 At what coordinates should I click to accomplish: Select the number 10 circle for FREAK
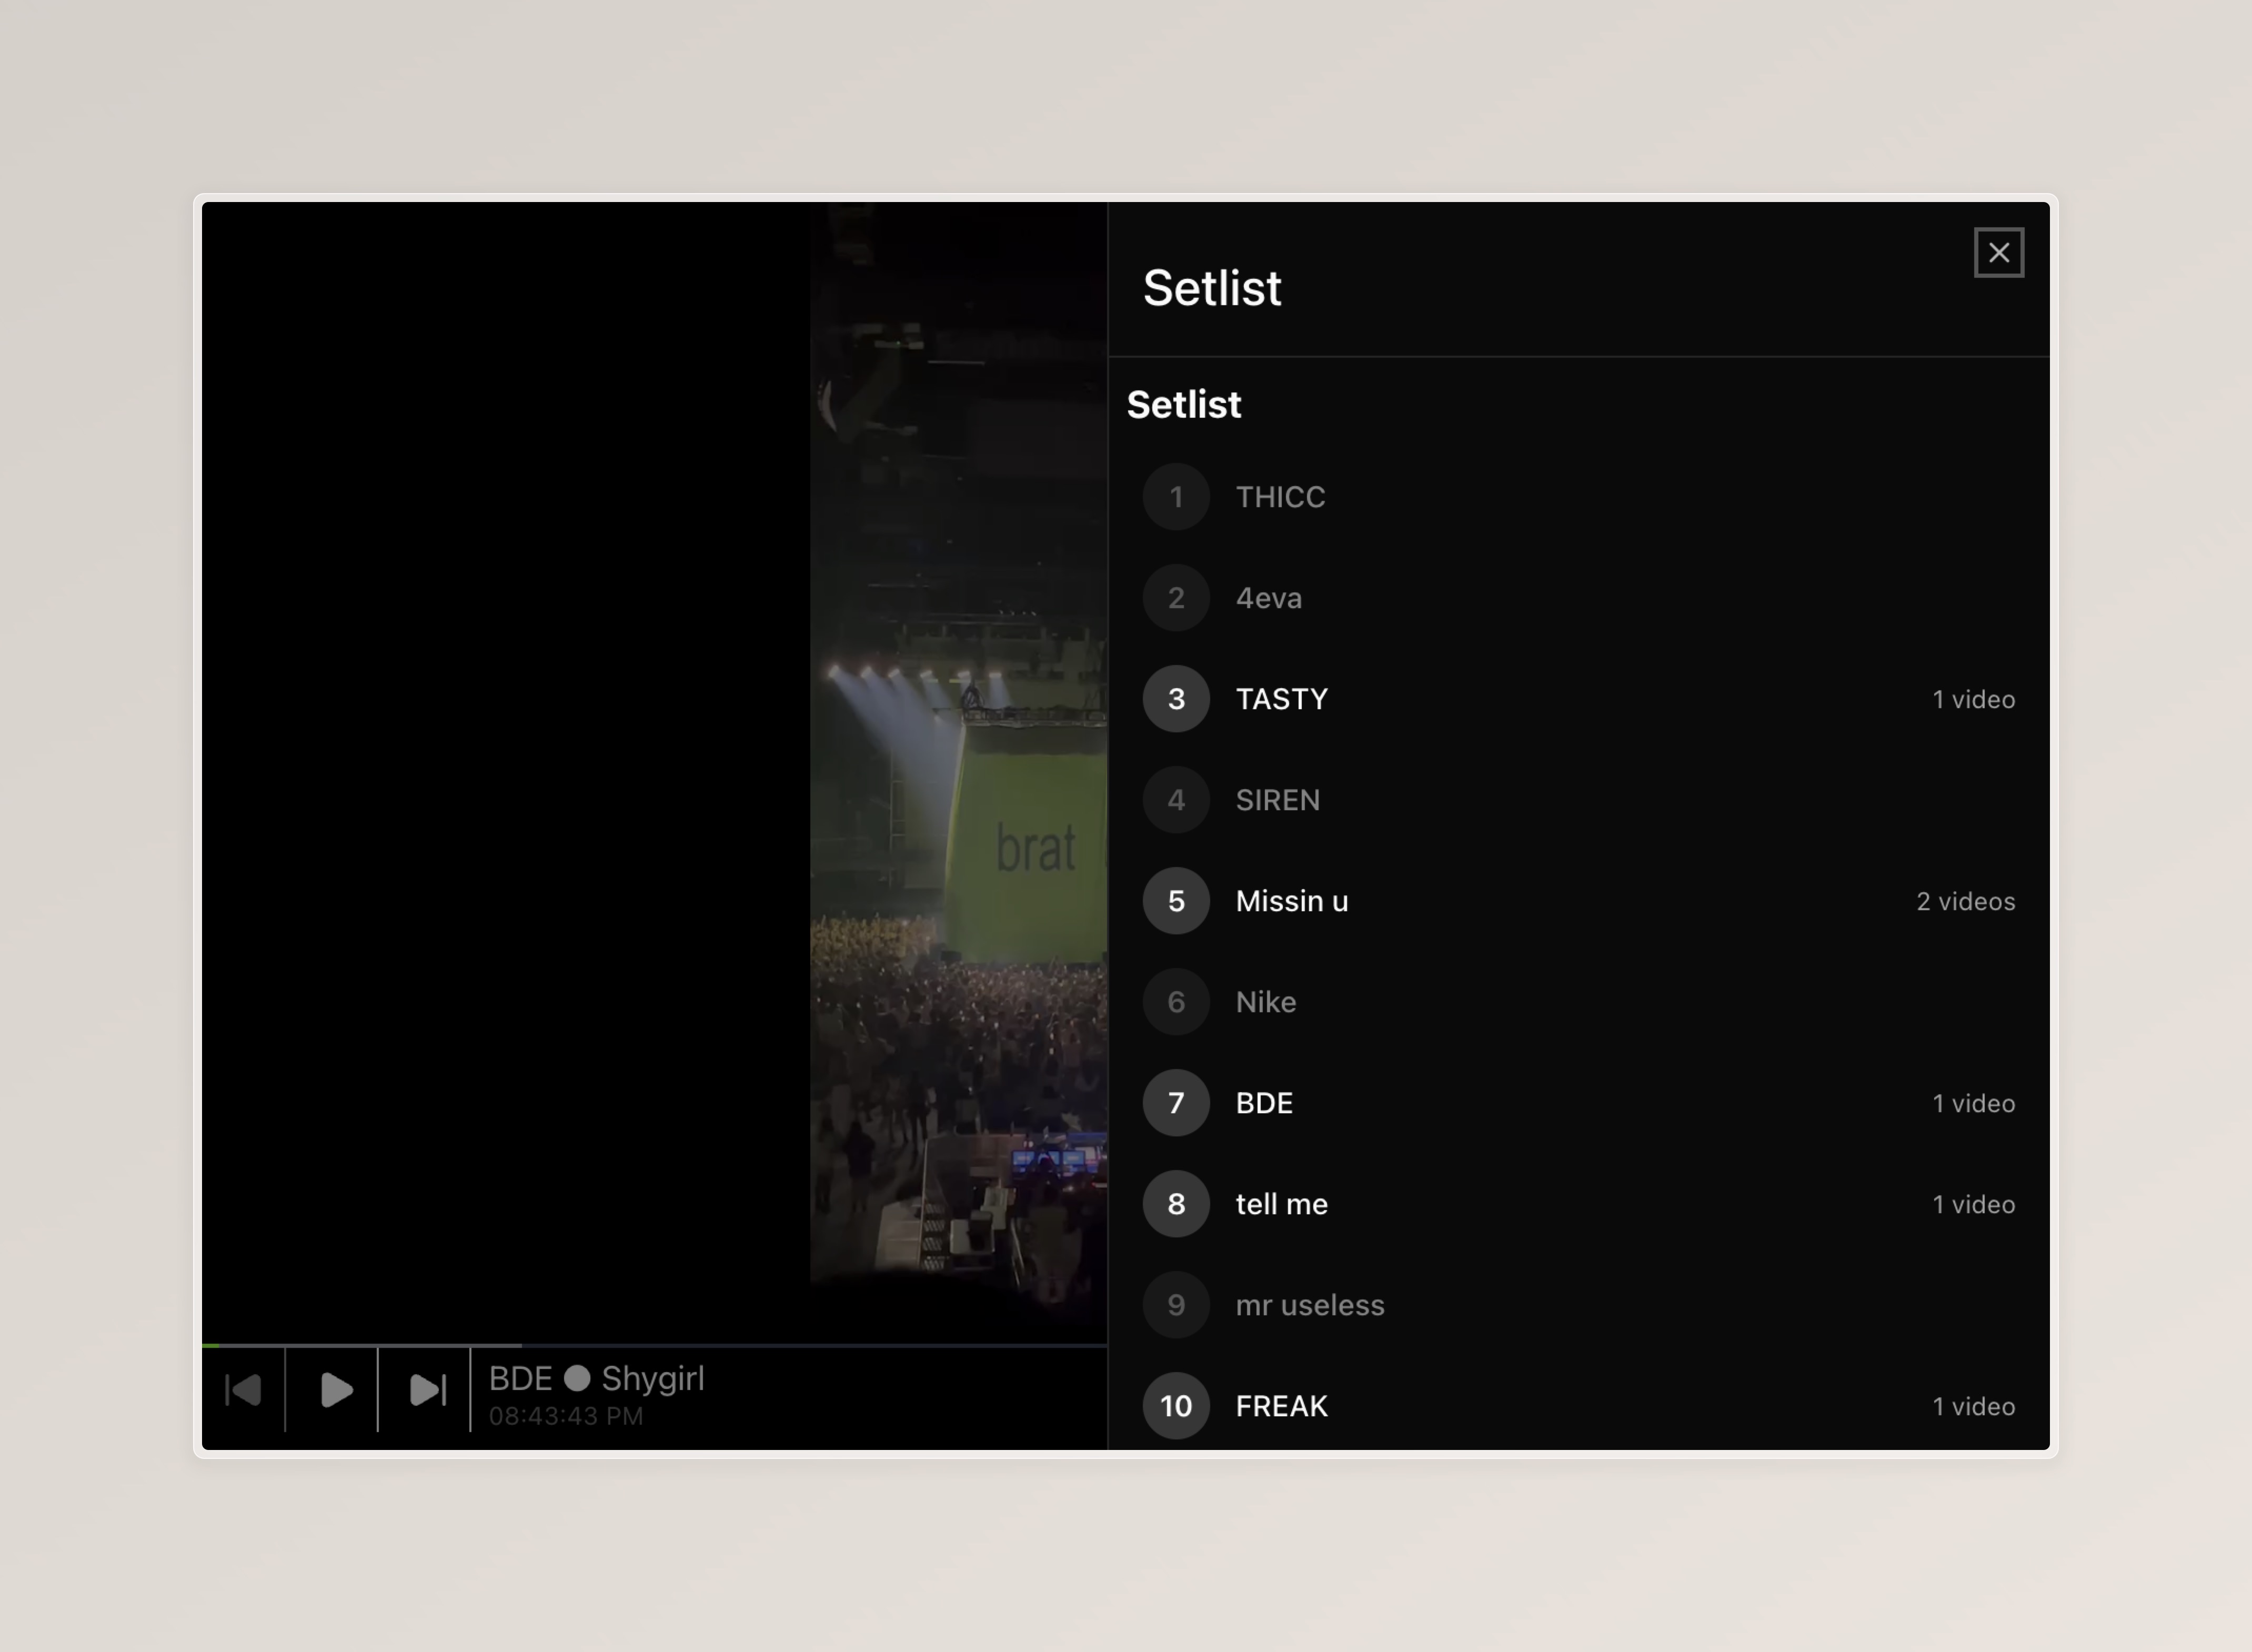tap(1175, 1405)
